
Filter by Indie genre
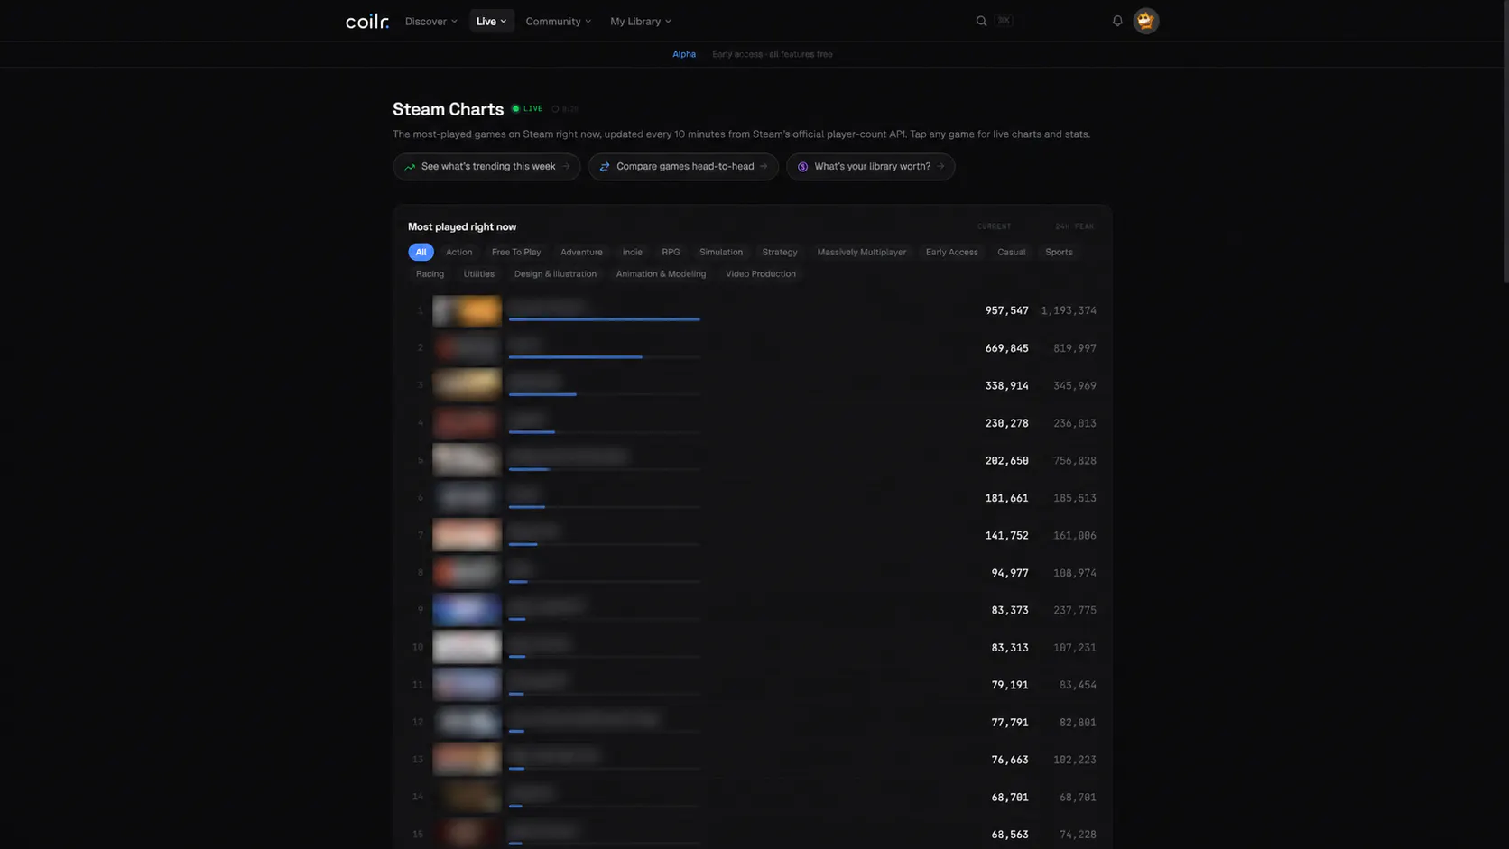[633, 252]
